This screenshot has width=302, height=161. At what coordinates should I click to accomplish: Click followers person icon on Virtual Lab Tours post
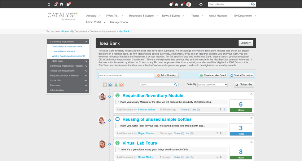pos(221,157)
